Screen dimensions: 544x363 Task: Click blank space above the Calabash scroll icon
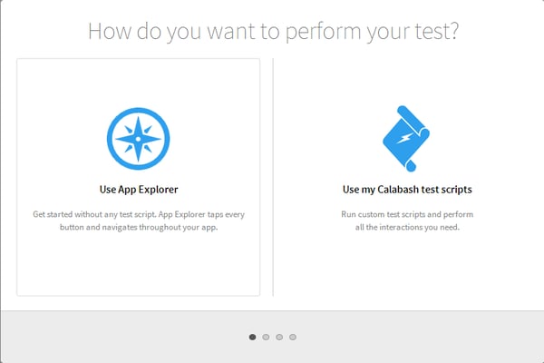406,82
